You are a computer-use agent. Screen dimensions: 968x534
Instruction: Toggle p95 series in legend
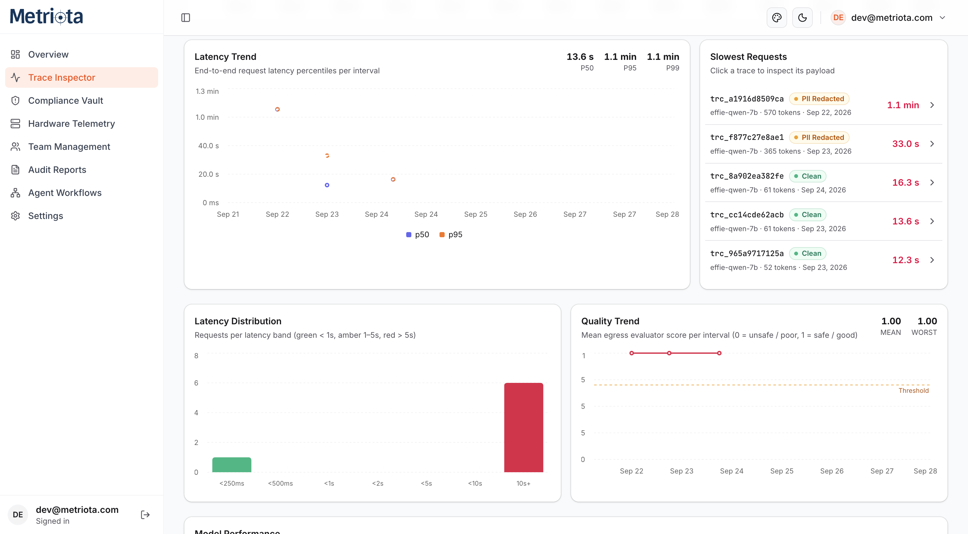click(451, 234)
